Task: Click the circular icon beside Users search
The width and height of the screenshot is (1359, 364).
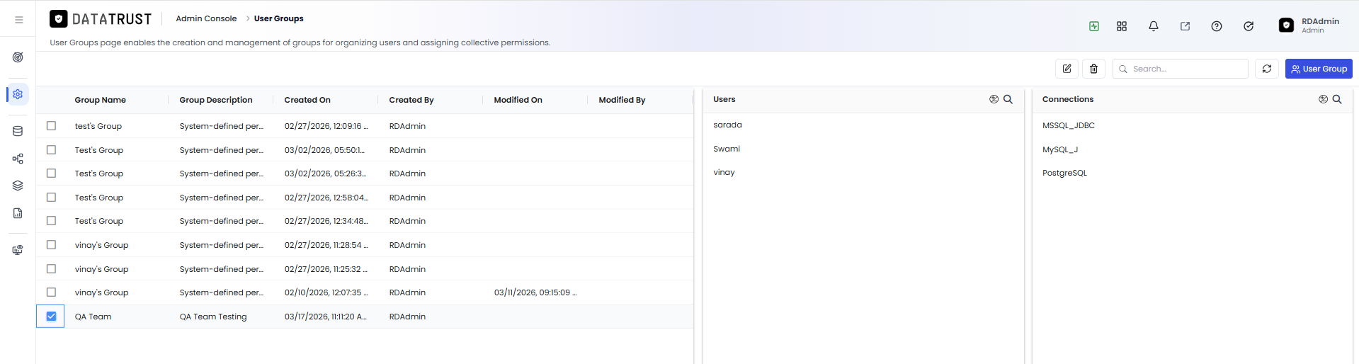Action: coord(994,99)
